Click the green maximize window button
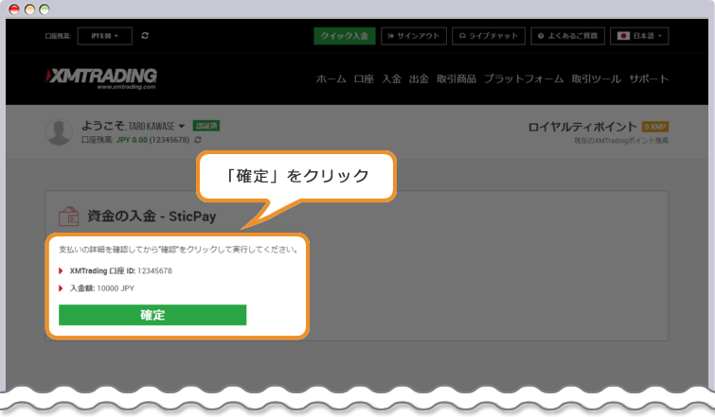715x417 pixels. (x=45, y=9)
